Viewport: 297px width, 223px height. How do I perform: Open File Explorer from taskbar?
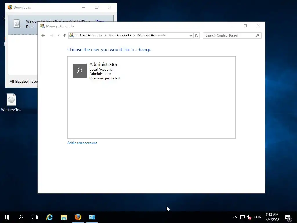64,217
